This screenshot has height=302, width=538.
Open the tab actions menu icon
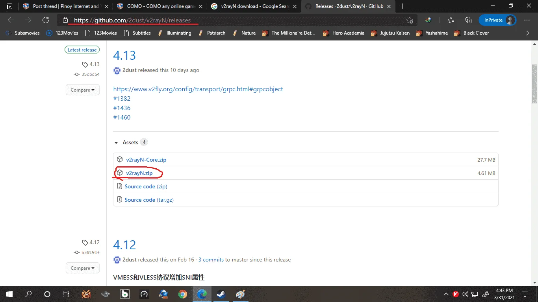click(x=9, y=6)
